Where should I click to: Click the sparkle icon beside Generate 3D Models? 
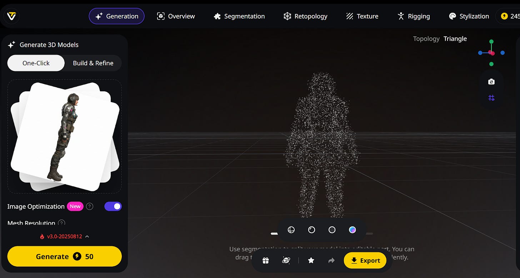11,45
